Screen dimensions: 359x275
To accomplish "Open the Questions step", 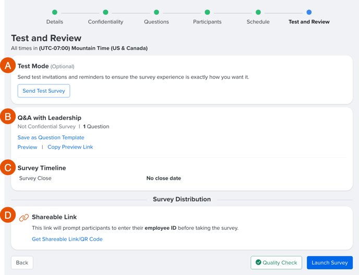I will click(157, 22).
